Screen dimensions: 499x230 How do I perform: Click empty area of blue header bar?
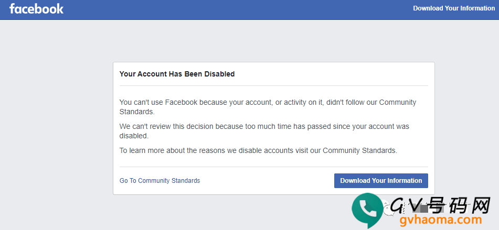coord(239,9)
